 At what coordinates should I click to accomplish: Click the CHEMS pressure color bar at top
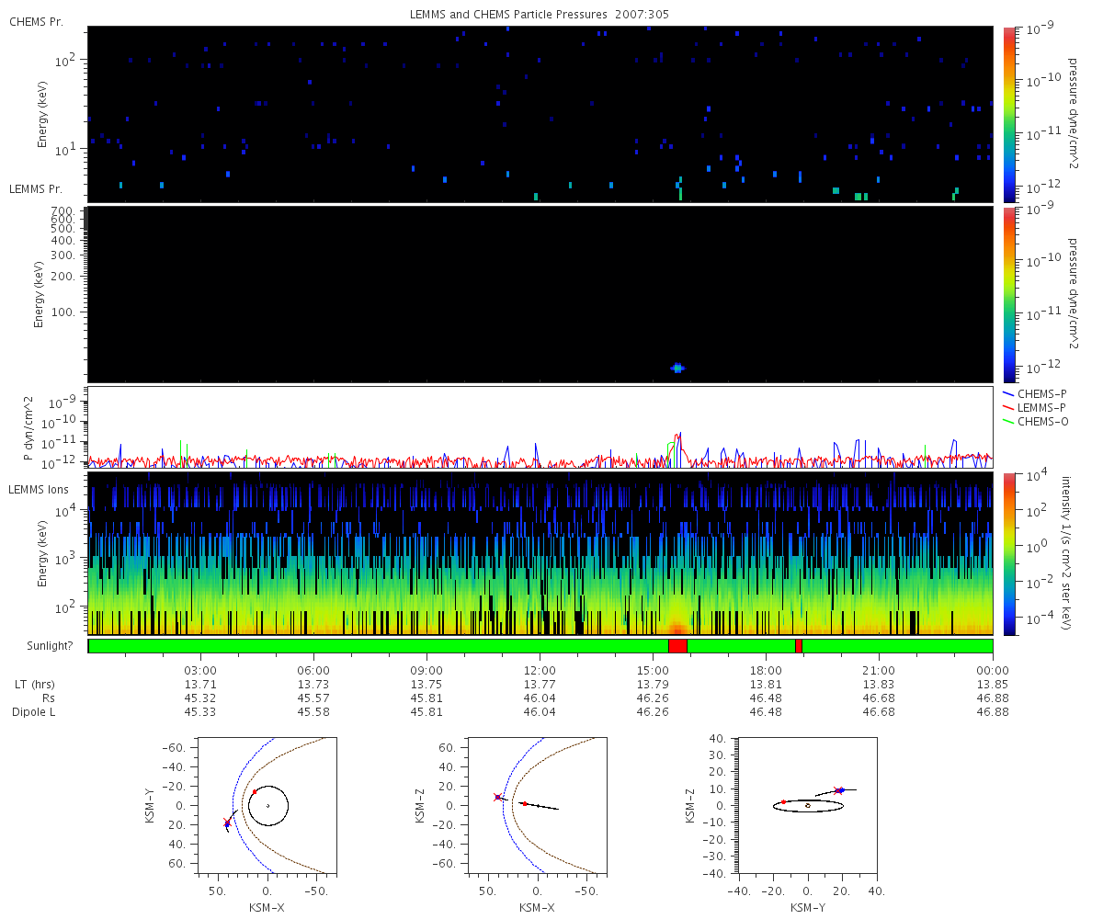click(x=1009, y=114)
